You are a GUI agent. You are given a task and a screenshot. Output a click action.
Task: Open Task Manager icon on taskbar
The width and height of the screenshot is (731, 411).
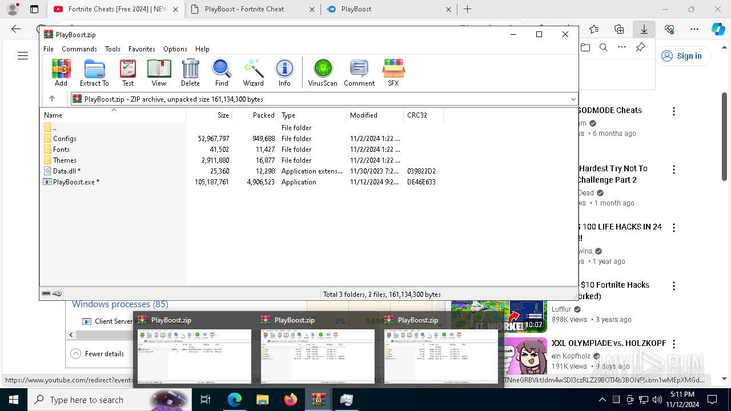point(346,400)
